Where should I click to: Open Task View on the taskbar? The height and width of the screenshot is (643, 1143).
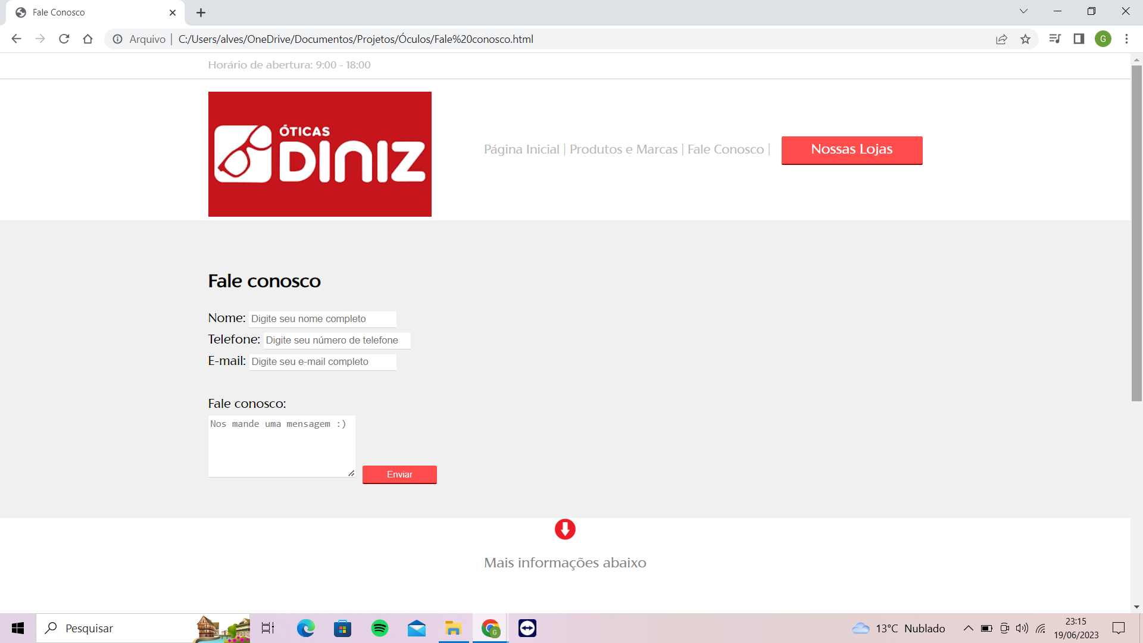pos(268,628)
